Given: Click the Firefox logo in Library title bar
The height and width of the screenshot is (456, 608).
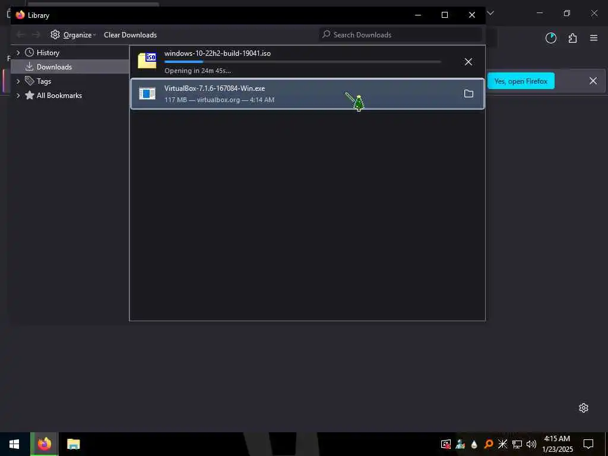Looking at the screenshot, I should [20, 15].
